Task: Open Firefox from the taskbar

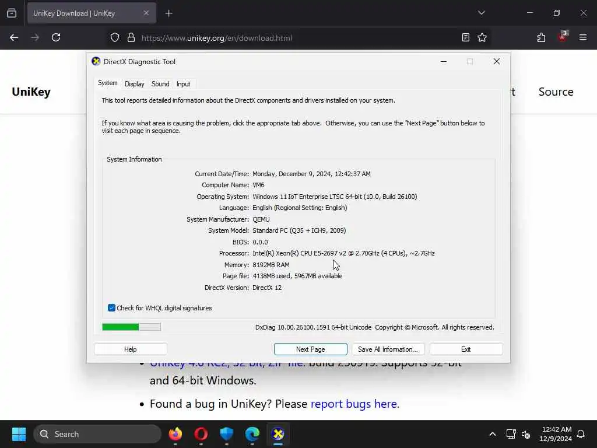Action: pyautogui.click(x=175, y=434)
